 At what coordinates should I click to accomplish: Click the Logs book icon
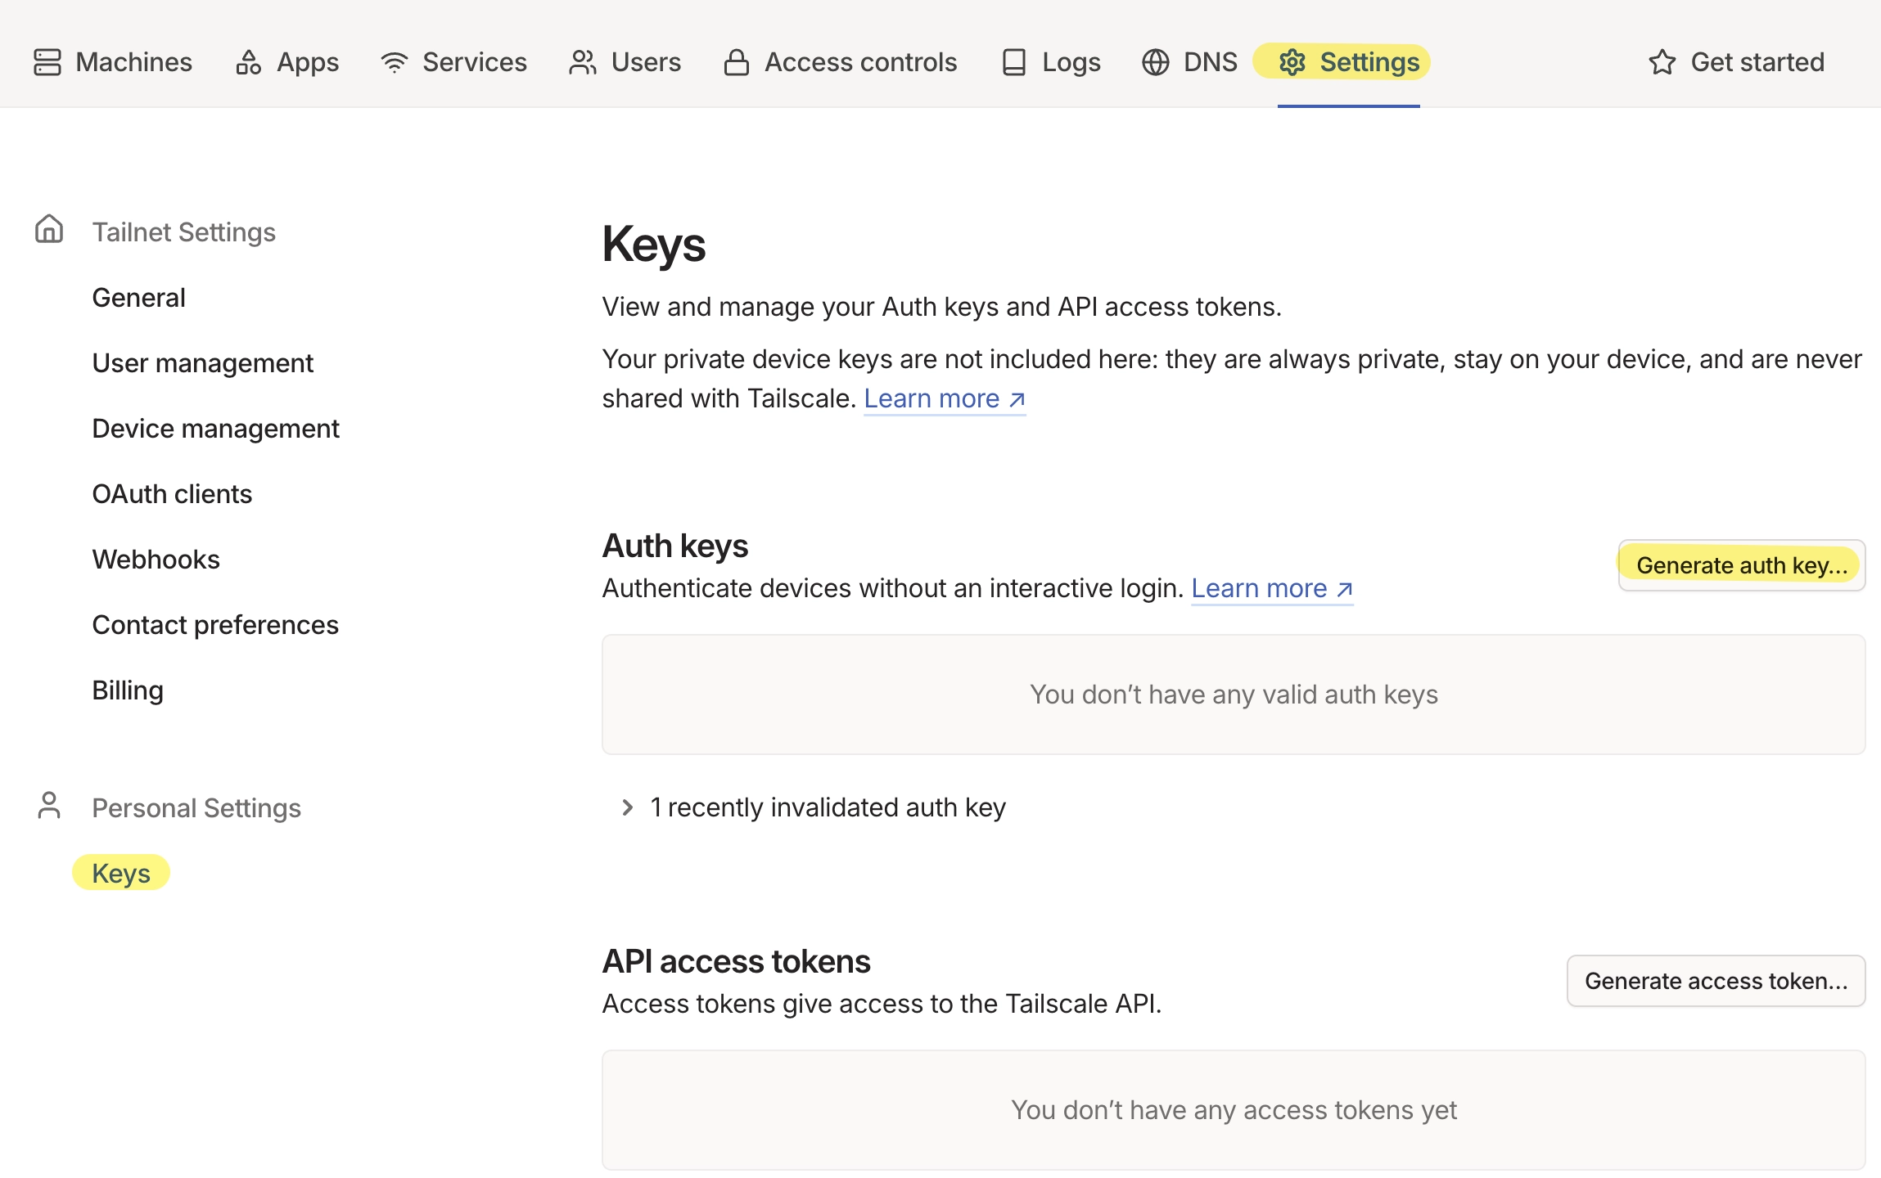[x=1014, y=62]
